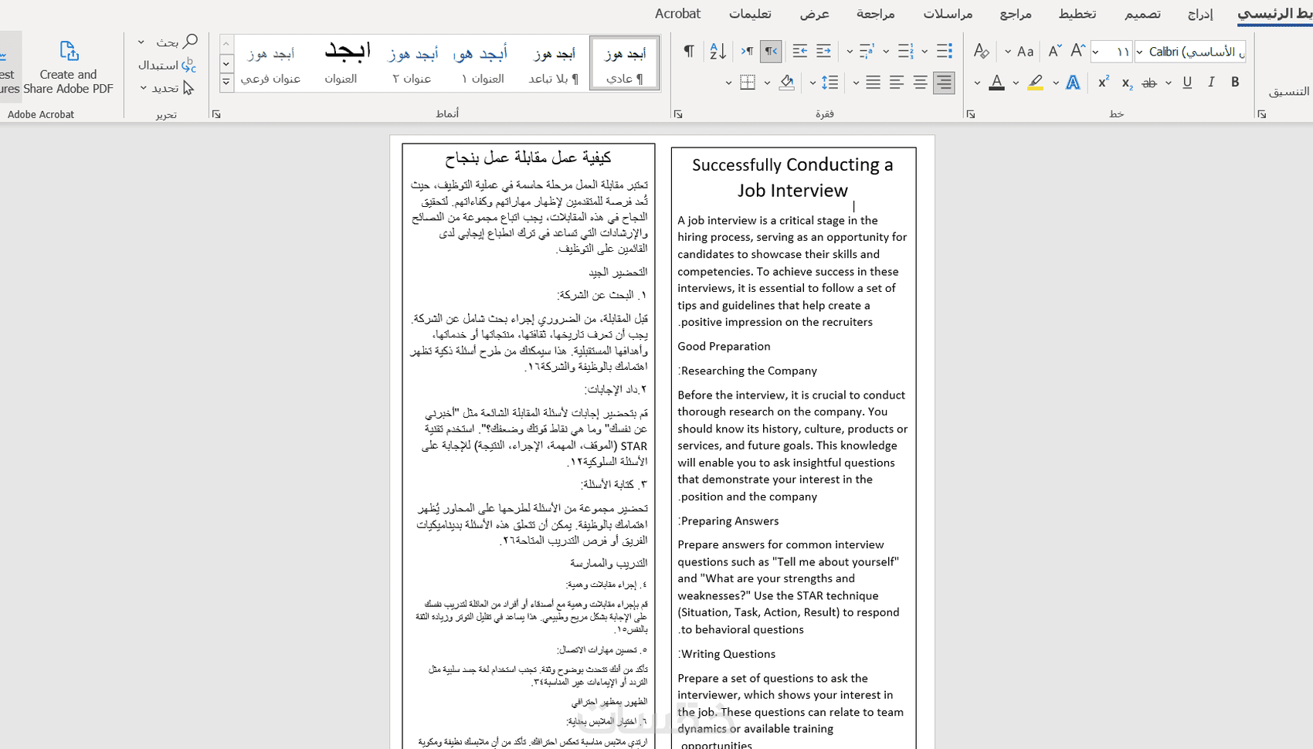The width and height of the screenshot is (1313, 749).
Task: Shrink the font size by one step
Action: 1054,52
